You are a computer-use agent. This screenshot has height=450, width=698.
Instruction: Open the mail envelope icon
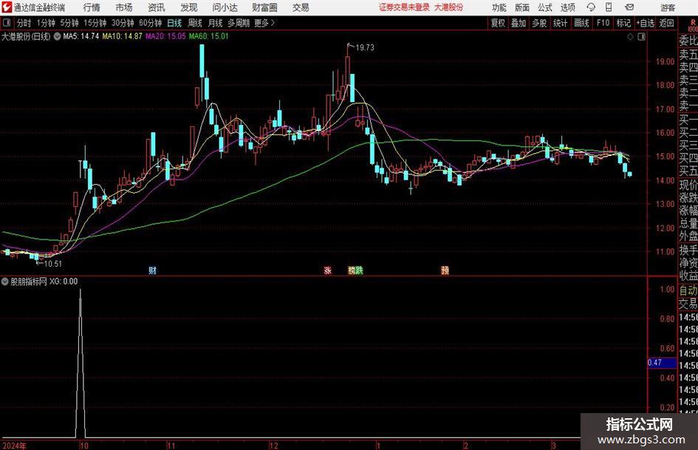pyautogui.click(x=629, y=7)
